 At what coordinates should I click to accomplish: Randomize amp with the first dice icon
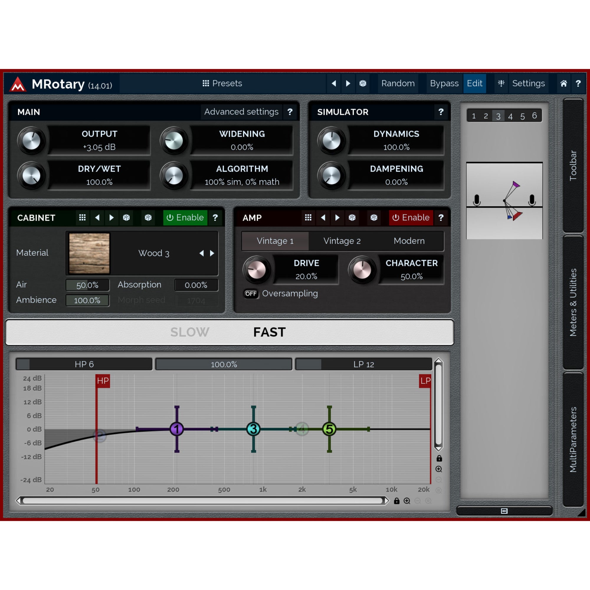click(352, 217)
